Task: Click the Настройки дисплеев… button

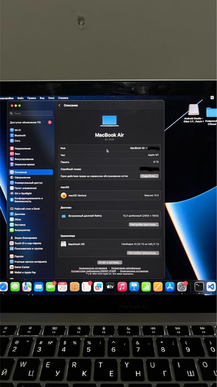Action: pos(144,225)
